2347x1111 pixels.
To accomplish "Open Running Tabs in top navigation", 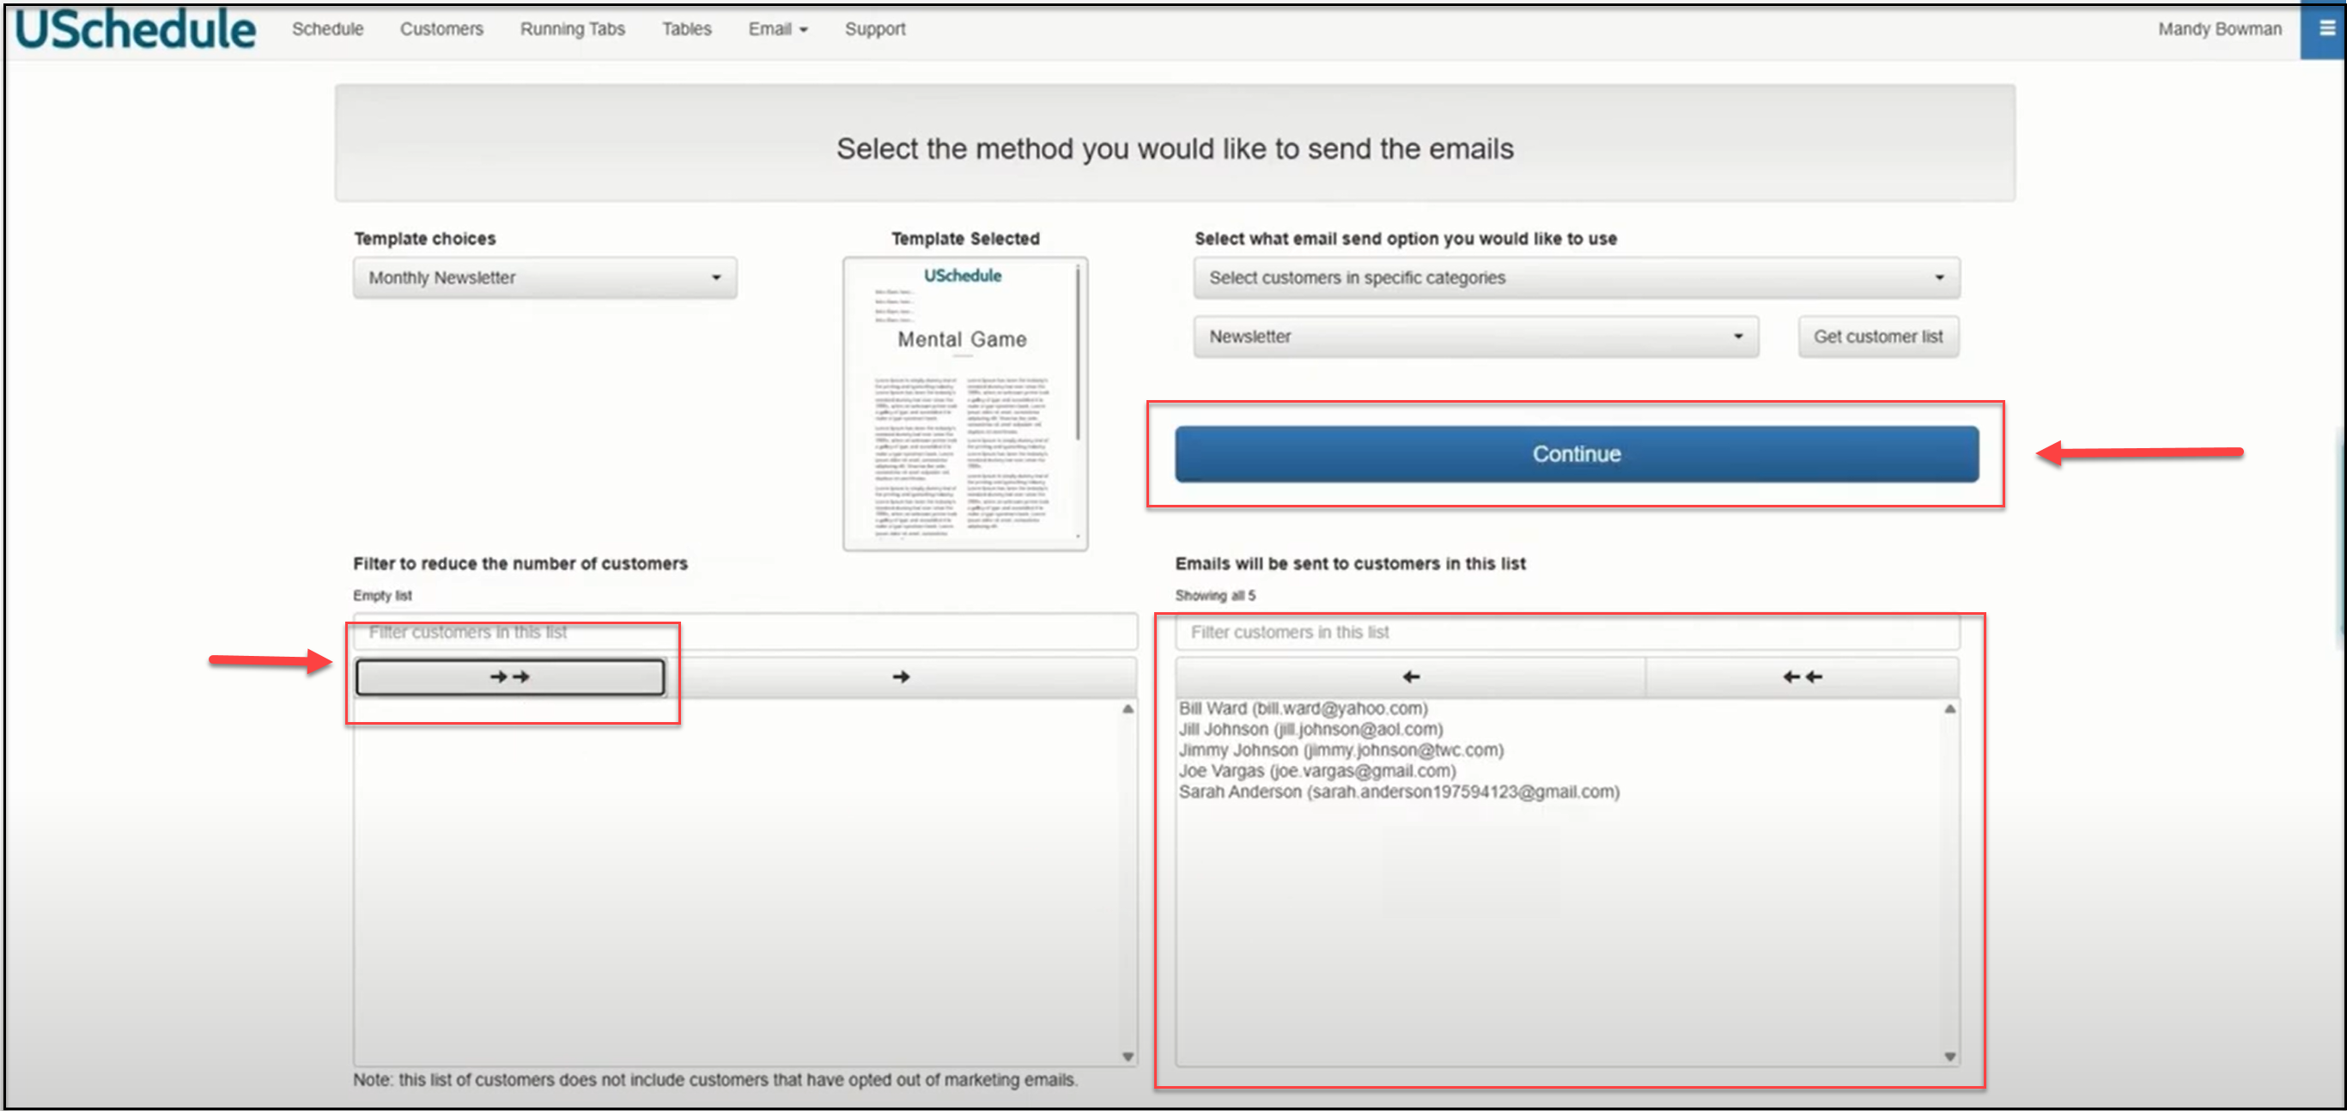I will point(571,29).
